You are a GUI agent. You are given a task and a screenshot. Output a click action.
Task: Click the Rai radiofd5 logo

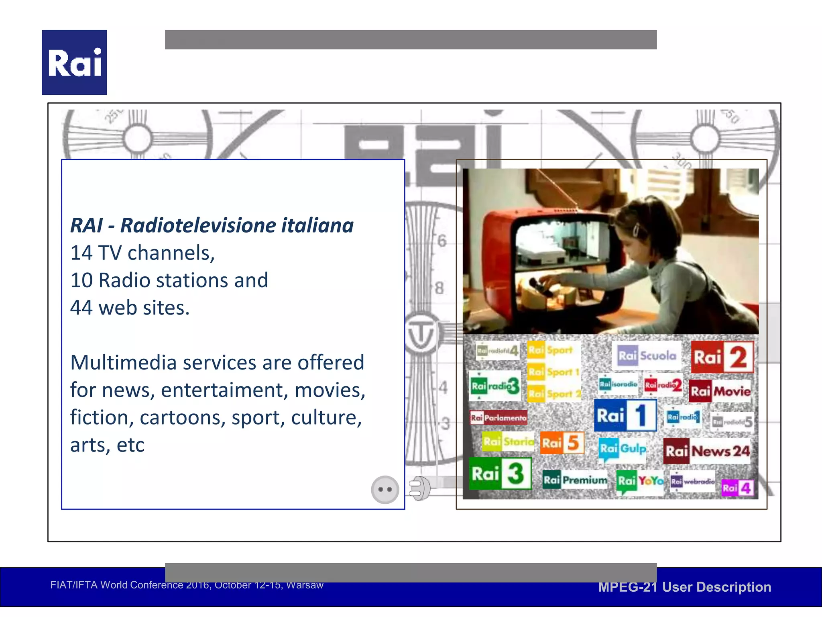tap(732, 422)
